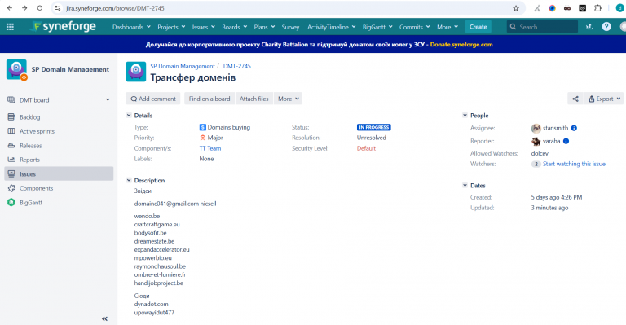The width and height of the screenshot is (626, 325).
Task: View site information icon in address bar
Action: coord(58,8)
